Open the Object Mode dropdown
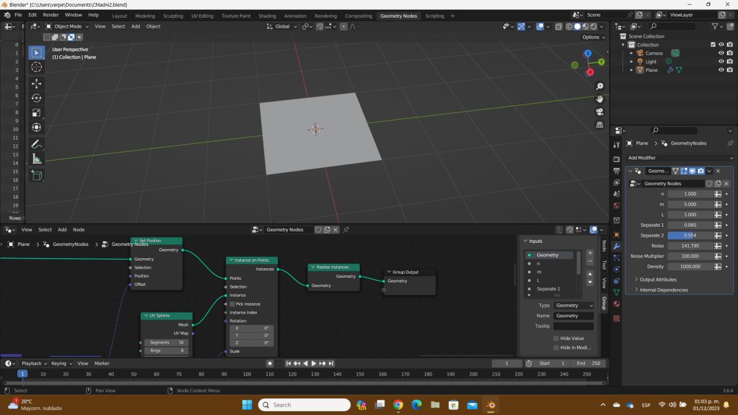Viewport: 738px width, 415px height. [68, 26]
